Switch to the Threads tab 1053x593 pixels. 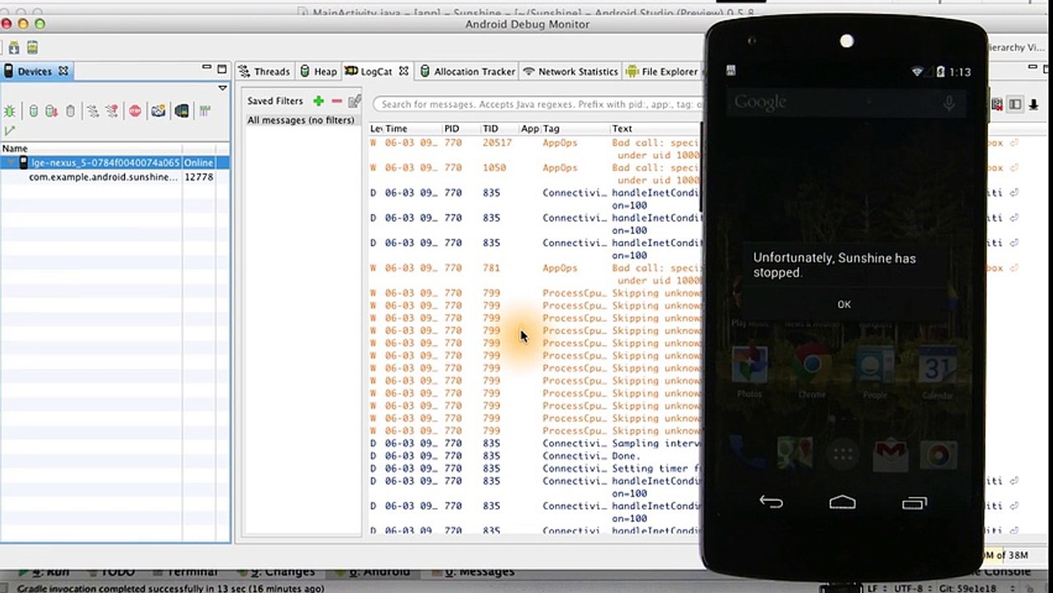tap(264, 72)
